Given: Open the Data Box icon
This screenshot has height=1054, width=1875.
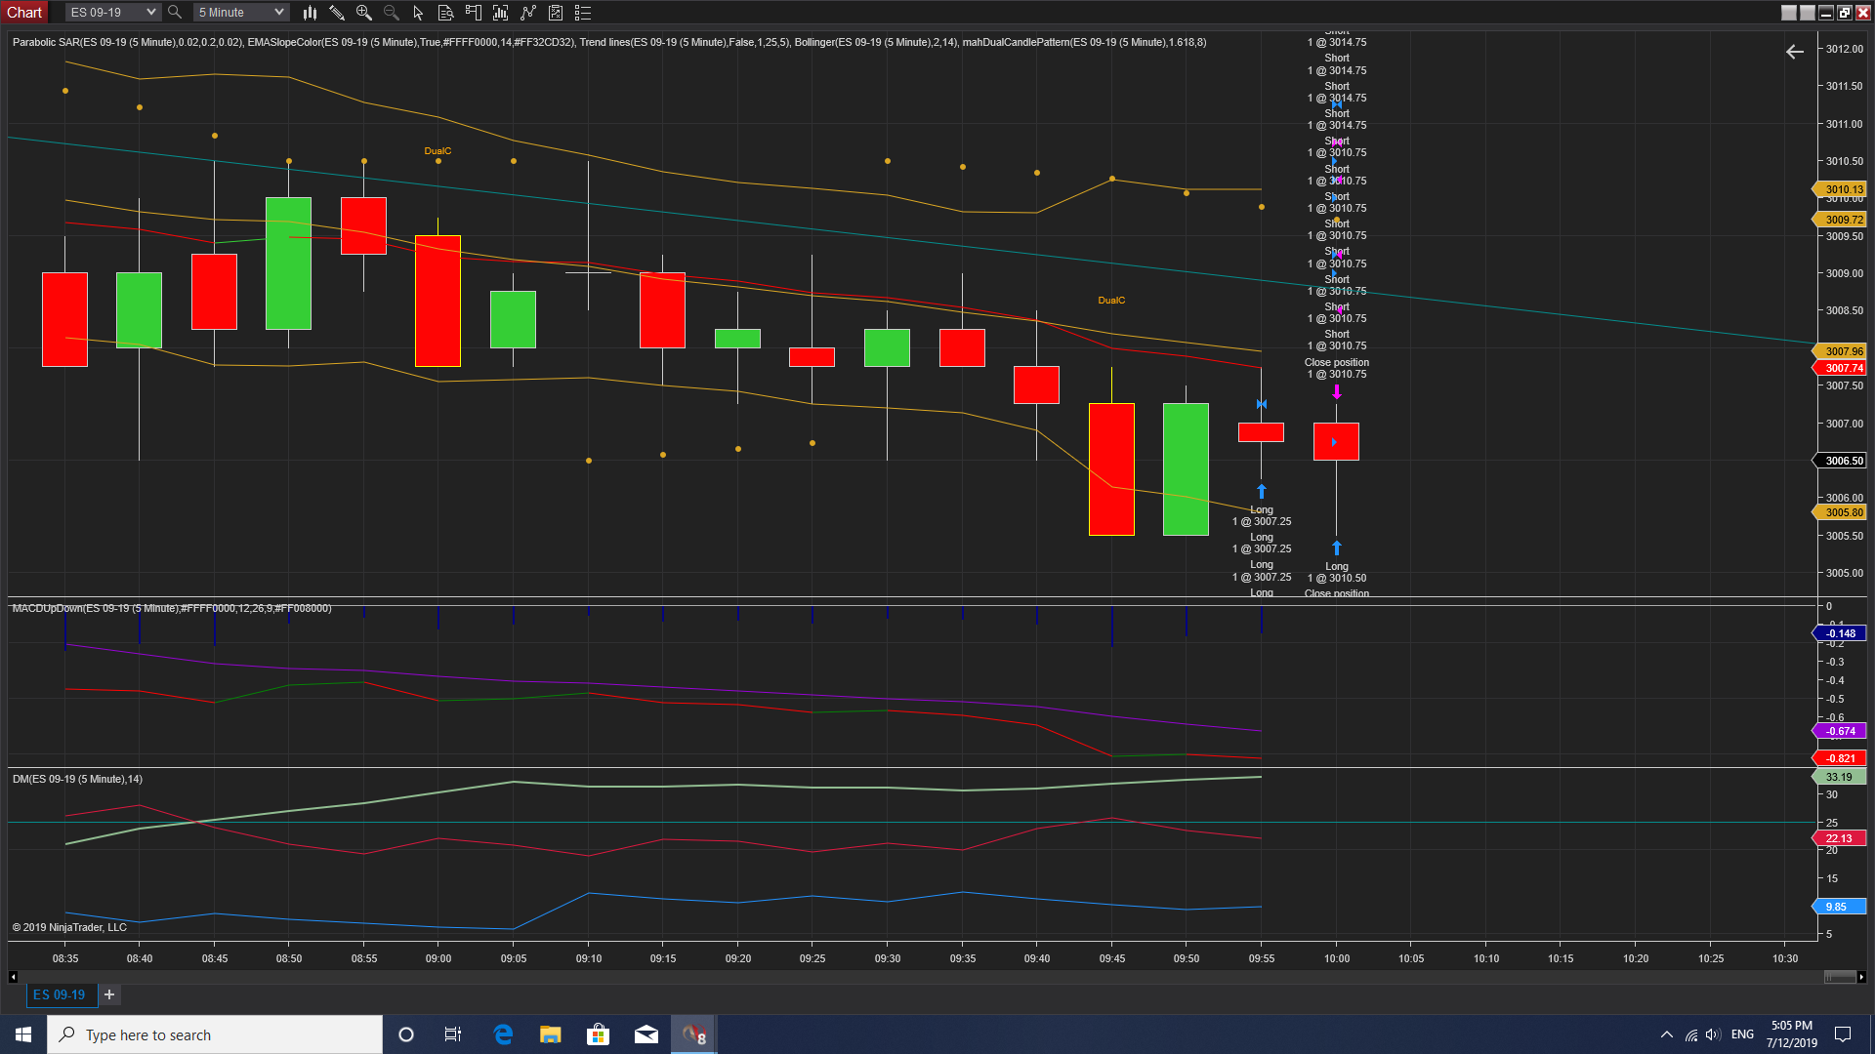Looking at the screenshot, I should tap(445, 13).
